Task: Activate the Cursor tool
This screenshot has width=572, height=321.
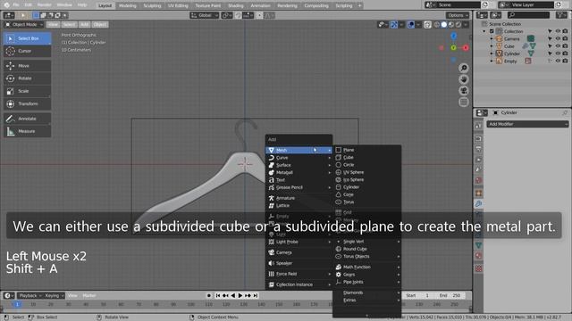Action: 28,51
